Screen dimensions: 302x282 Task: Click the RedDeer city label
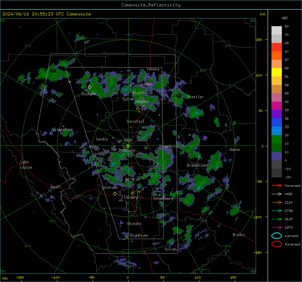(x=142, y=102)
